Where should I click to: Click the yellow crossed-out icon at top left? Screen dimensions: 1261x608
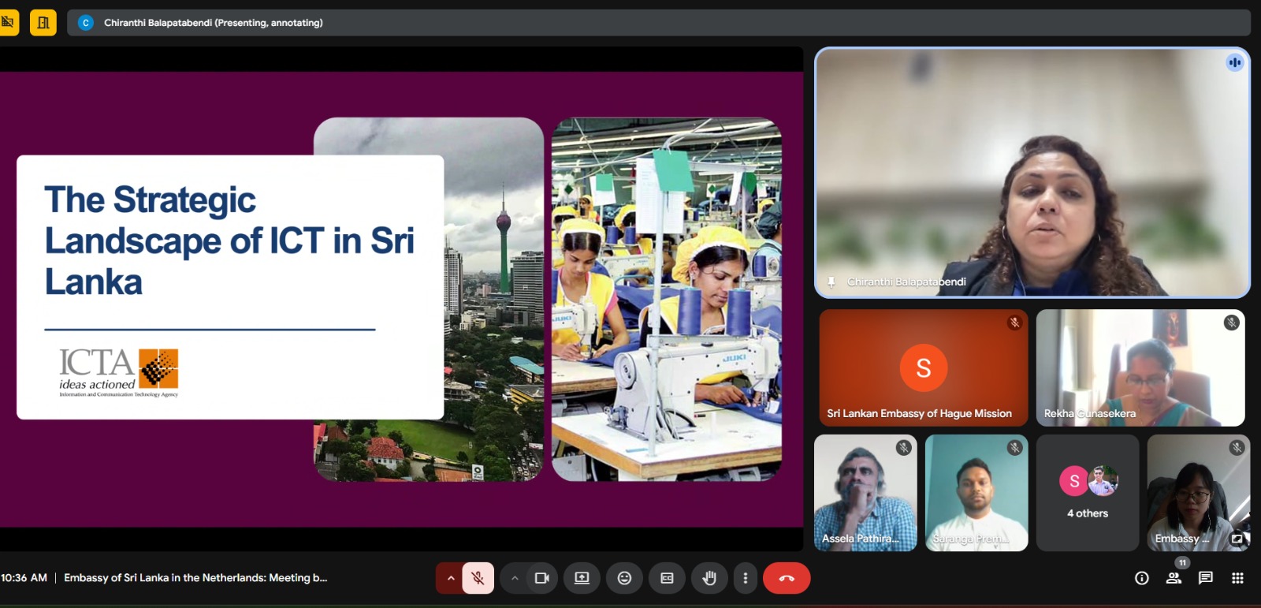coord(8,22)
